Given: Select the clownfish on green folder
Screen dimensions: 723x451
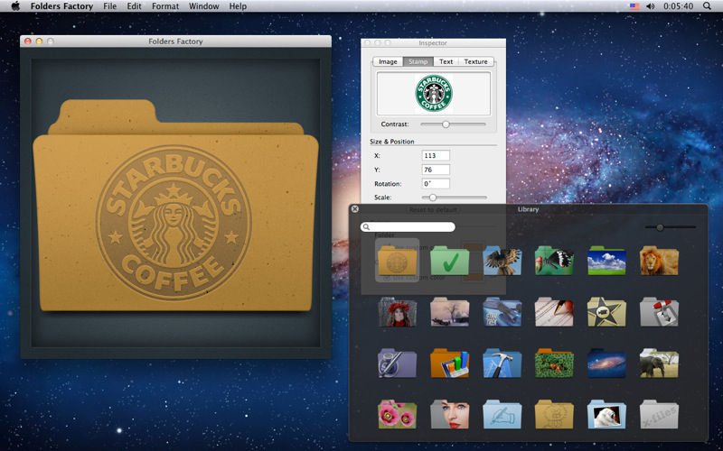Looking at the screenshot, I should pos(554,364).
